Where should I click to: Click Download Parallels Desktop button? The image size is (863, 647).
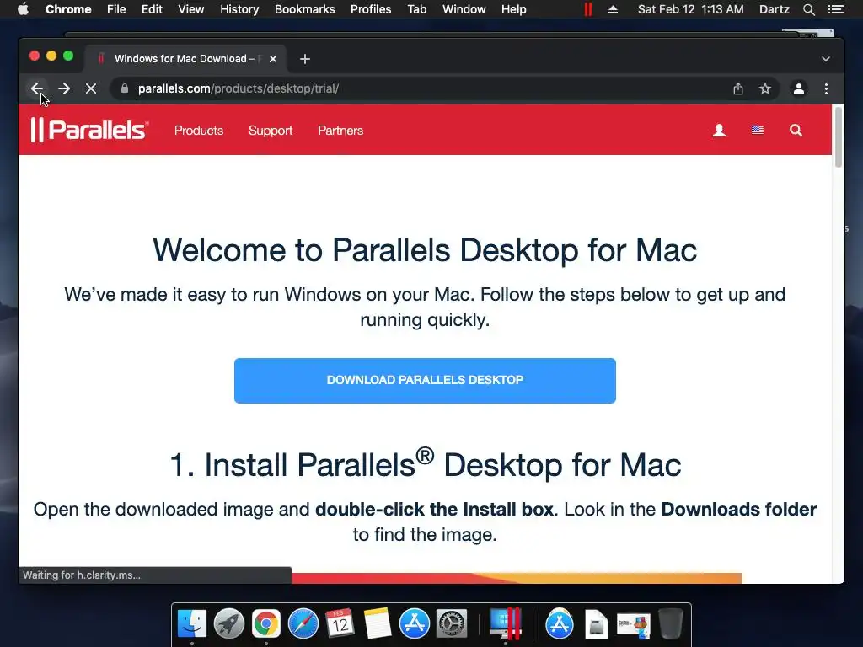click(425, 381)
